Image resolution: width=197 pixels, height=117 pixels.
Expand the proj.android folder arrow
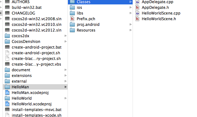(x=131, y=24)
